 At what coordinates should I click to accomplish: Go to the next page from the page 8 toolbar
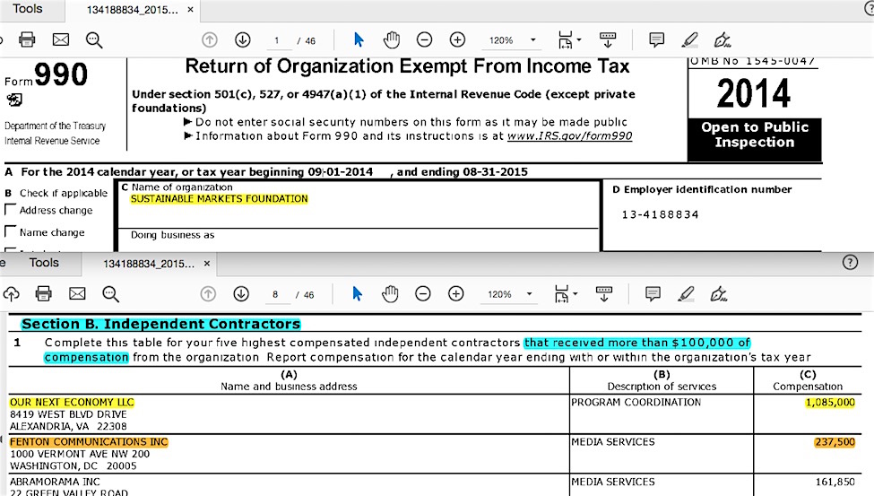tap(241, 294)
